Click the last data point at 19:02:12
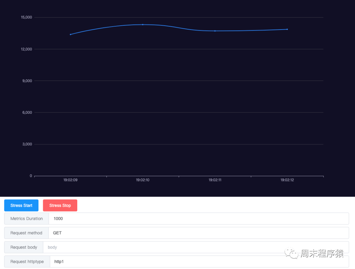This screenshot has width=355, height=269. pos(287,29)
